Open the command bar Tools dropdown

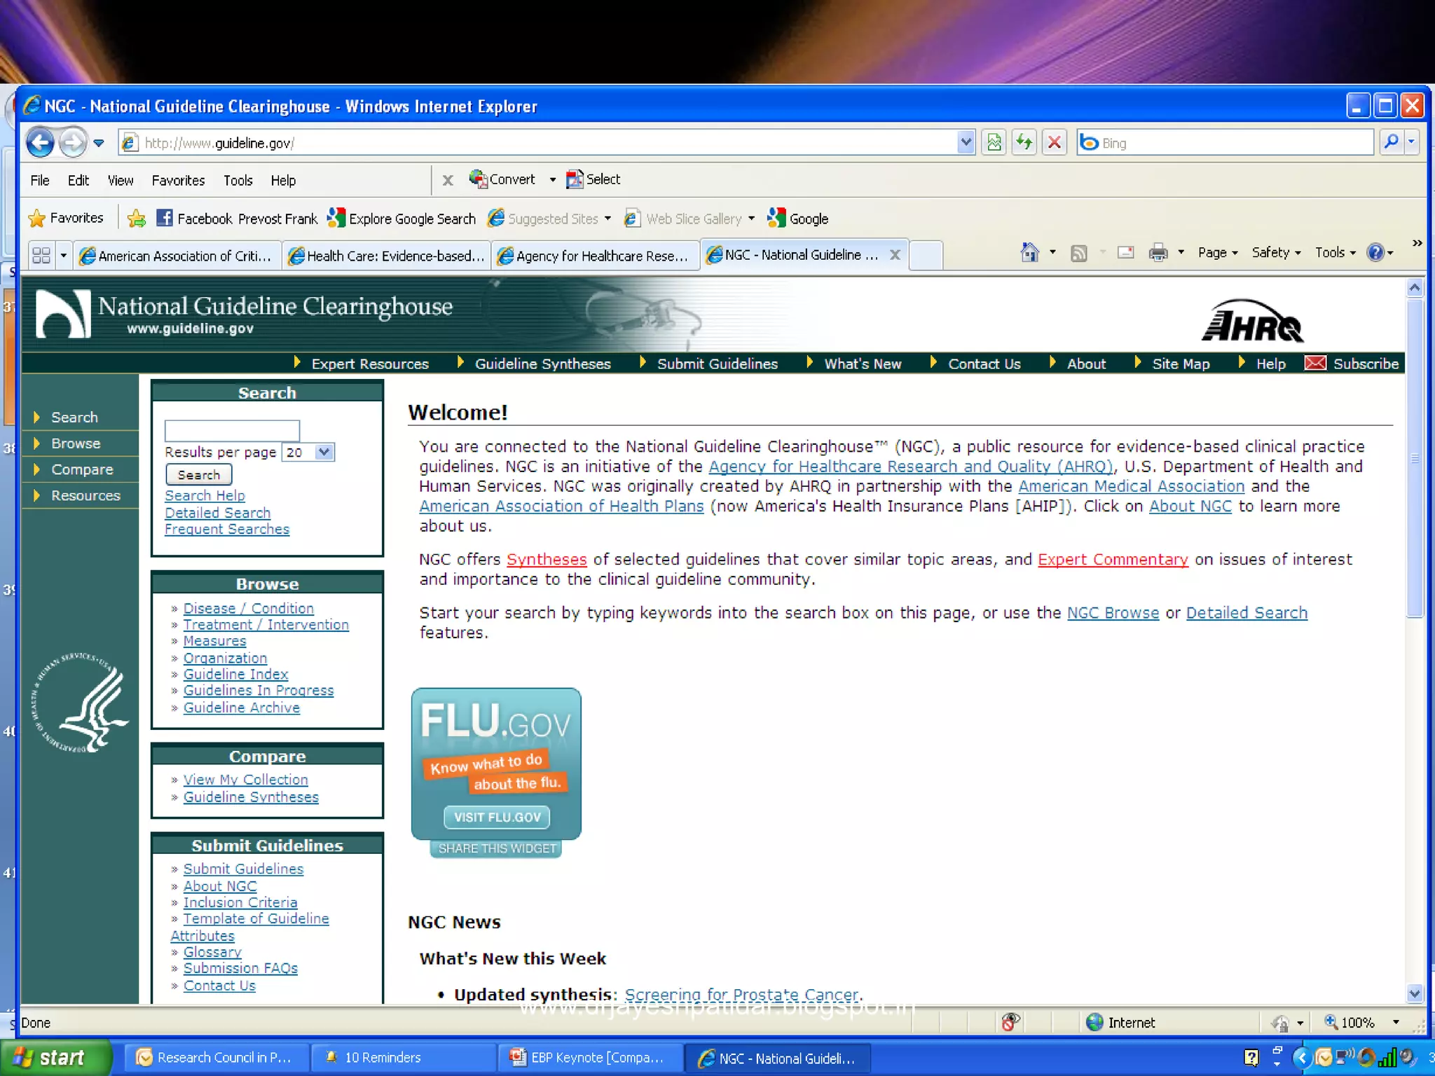(1336, 252)
